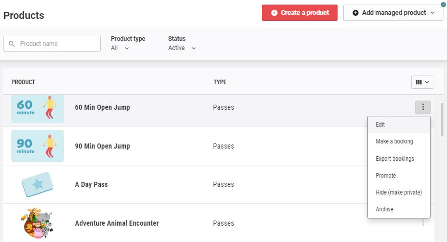This screenshot has height=242, width=447.
Task: Click the Product name search field
Action: [57, 44]
